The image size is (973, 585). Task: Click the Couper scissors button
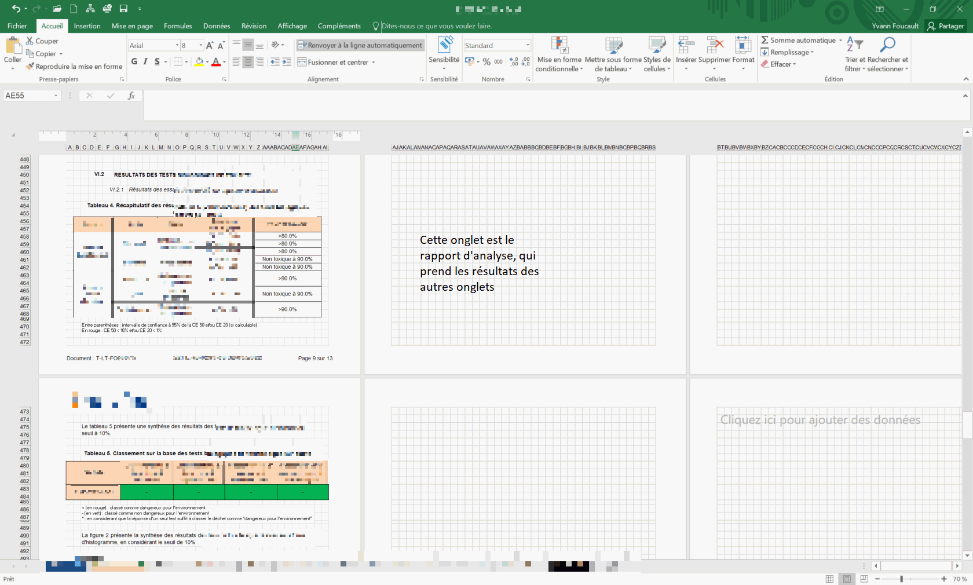click(x=42, y=41)
